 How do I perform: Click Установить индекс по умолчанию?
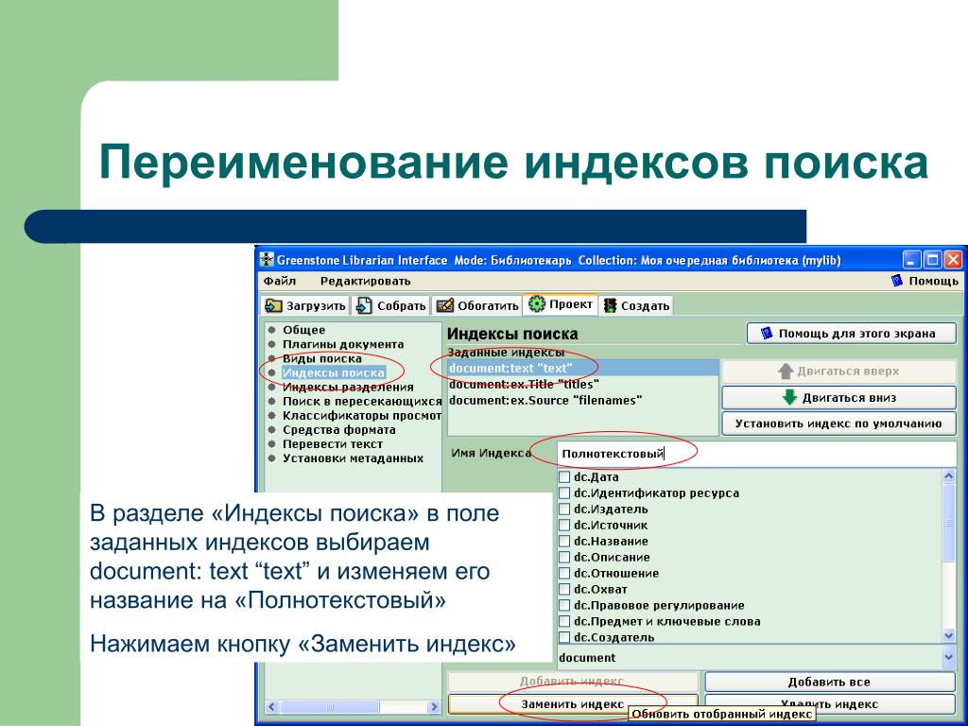coord(839,423)
